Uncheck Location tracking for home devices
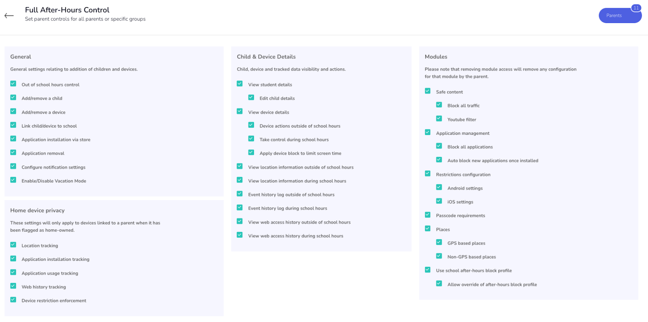Screen dimensions: 648x322 click(x=13, y=245)
